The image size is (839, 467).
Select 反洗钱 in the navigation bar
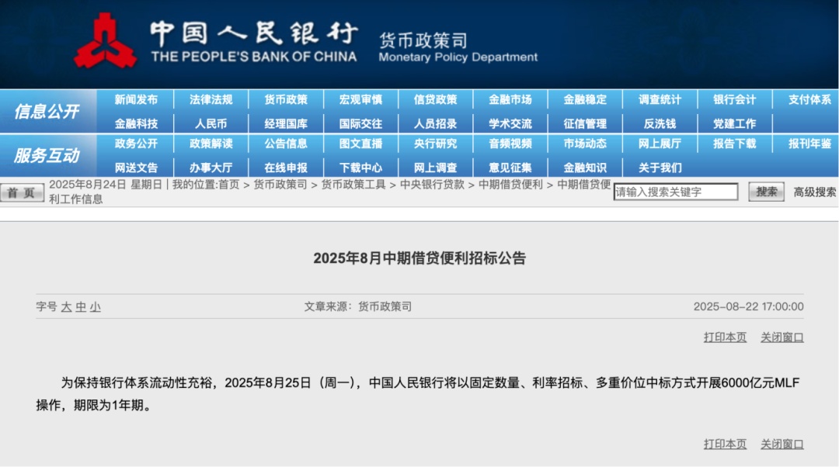tap(660, 124)
